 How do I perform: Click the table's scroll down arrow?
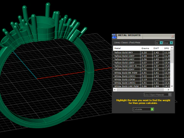(x=172, y=86)
